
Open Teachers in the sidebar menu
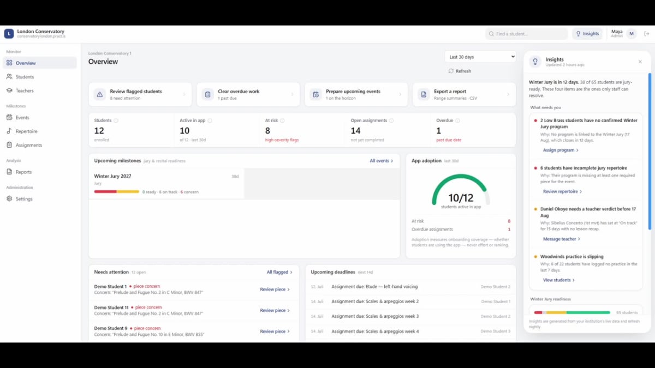click(40, 91)
